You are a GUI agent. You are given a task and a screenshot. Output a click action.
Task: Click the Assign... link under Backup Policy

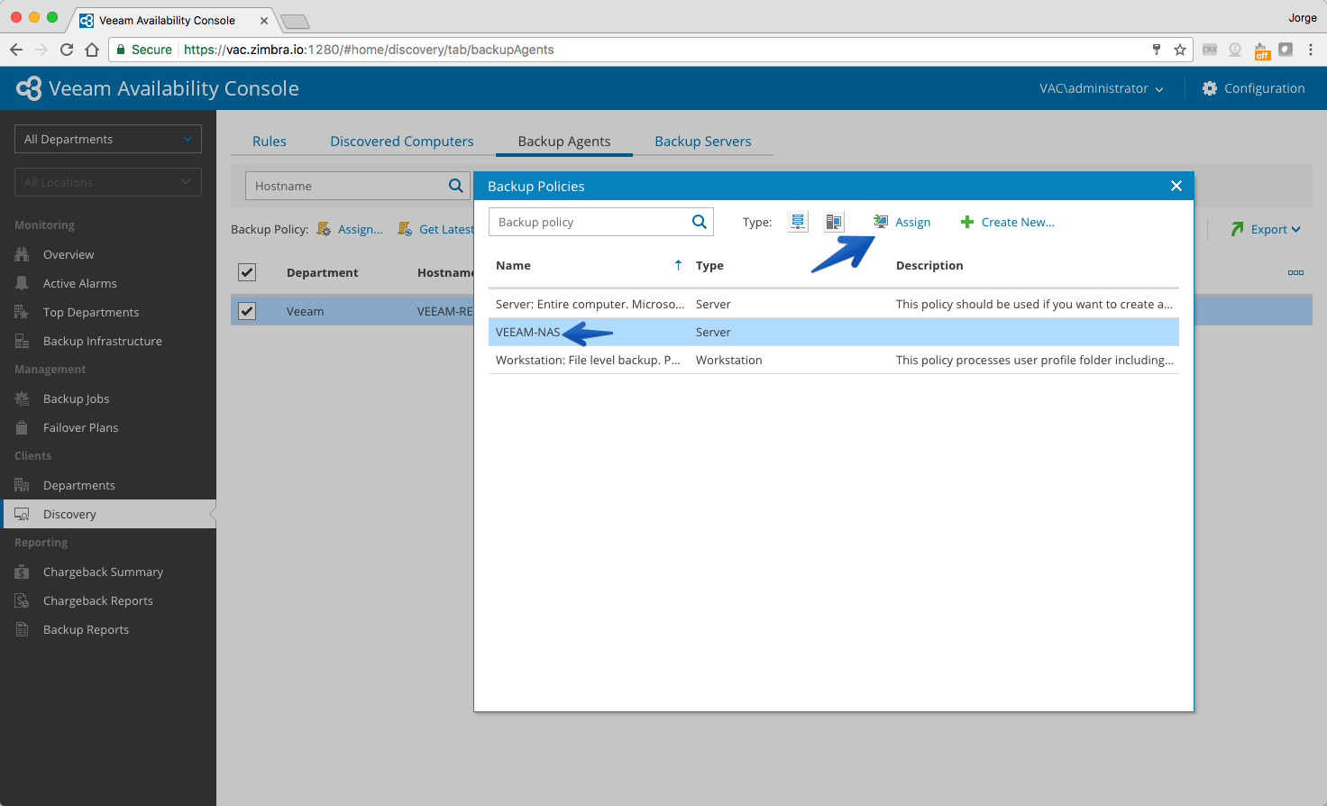[x=361, y=229]
